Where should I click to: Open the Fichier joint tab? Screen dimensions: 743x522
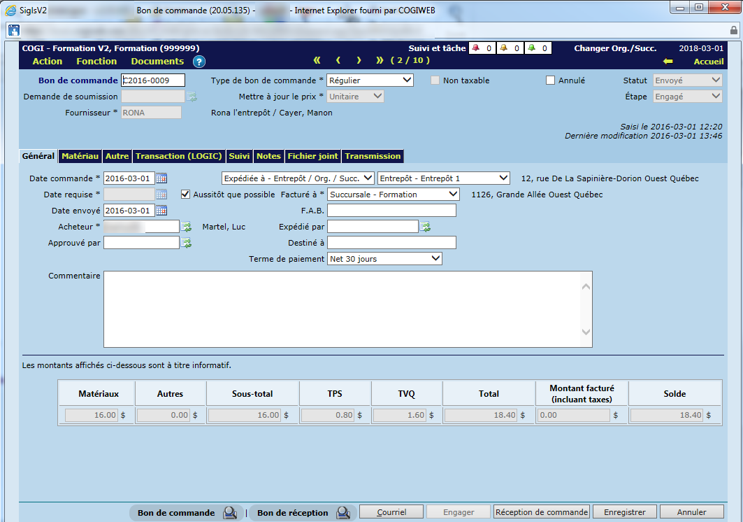(x=312, y=156)
